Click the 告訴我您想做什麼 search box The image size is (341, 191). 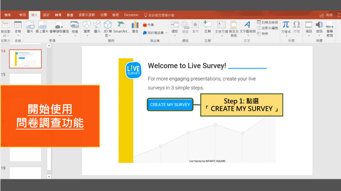(x=159, y=15)
